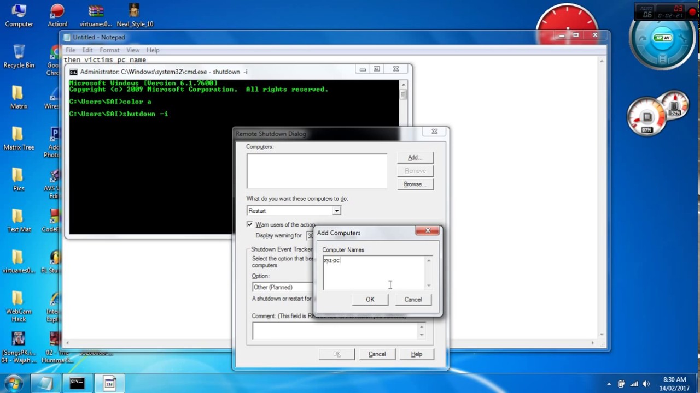Click 8:30 AM clock in tray

coord(674,379)
